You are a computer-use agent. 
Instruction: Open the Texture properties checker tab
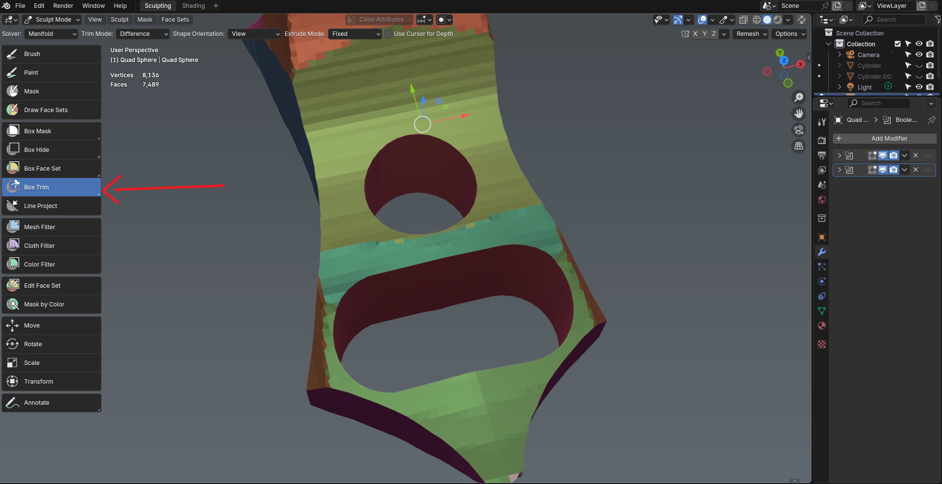[x=821, y=344]
